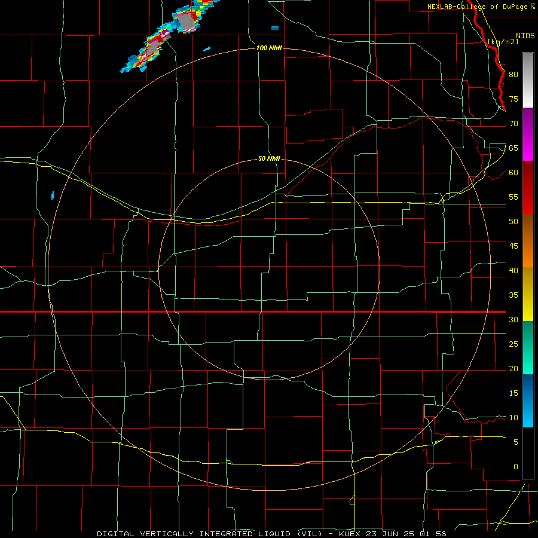Viewport: 538px width, 538px height.
Task: Click the Digital Vertically Integrated Liquid caption
Action: 271,534
